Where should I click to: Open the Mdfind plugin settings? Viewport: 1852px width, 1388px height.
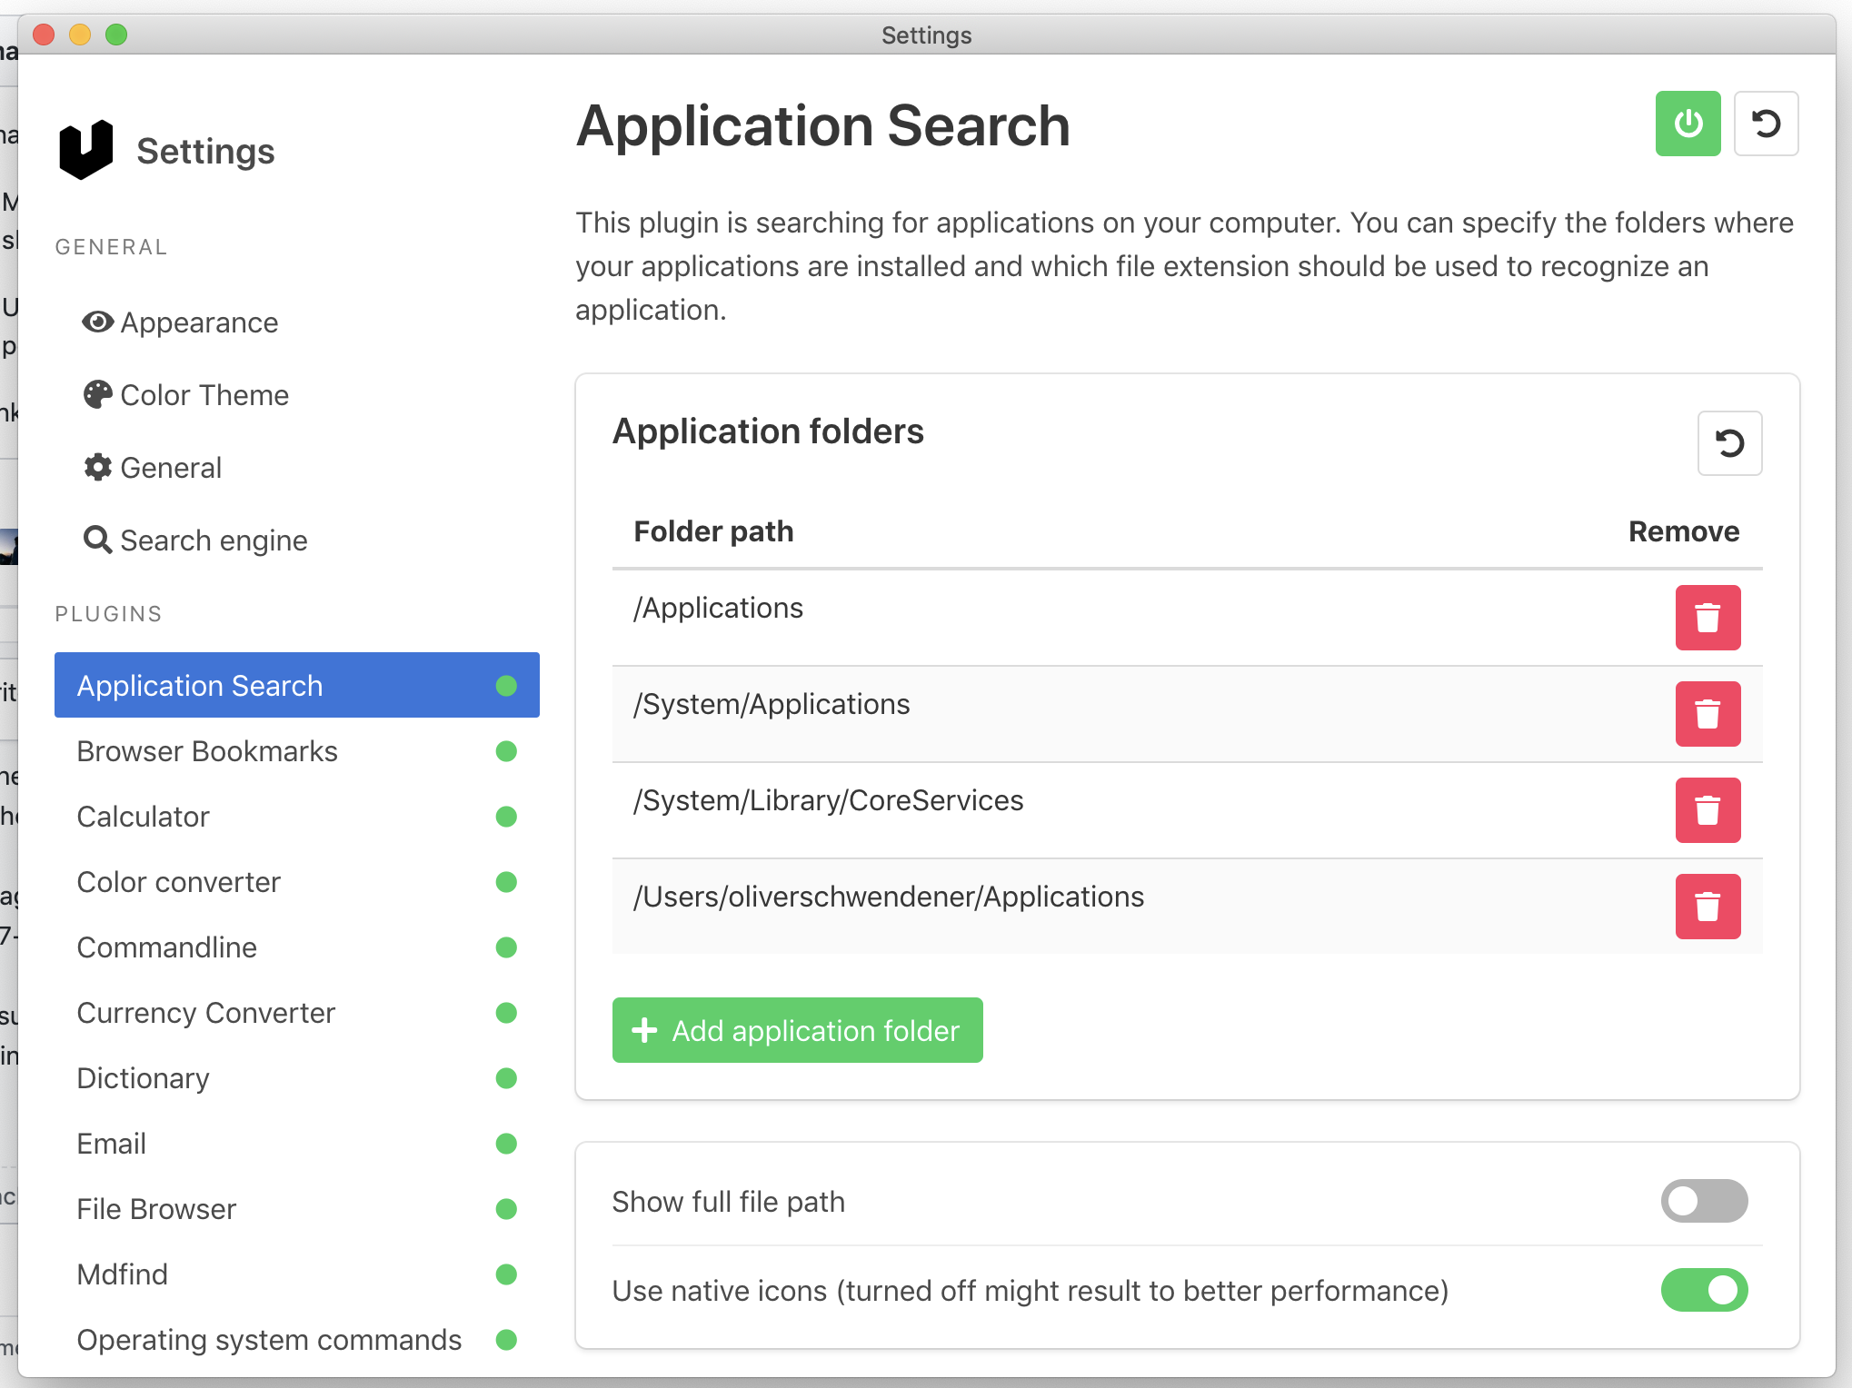[122, 1274]
